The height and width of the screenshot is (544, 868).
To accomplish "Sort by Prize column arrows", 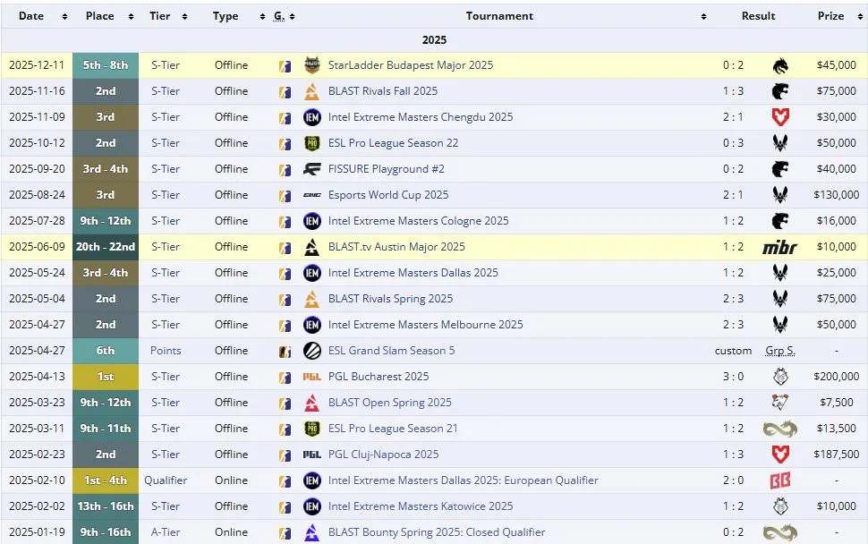I will (x=860, y=17).
